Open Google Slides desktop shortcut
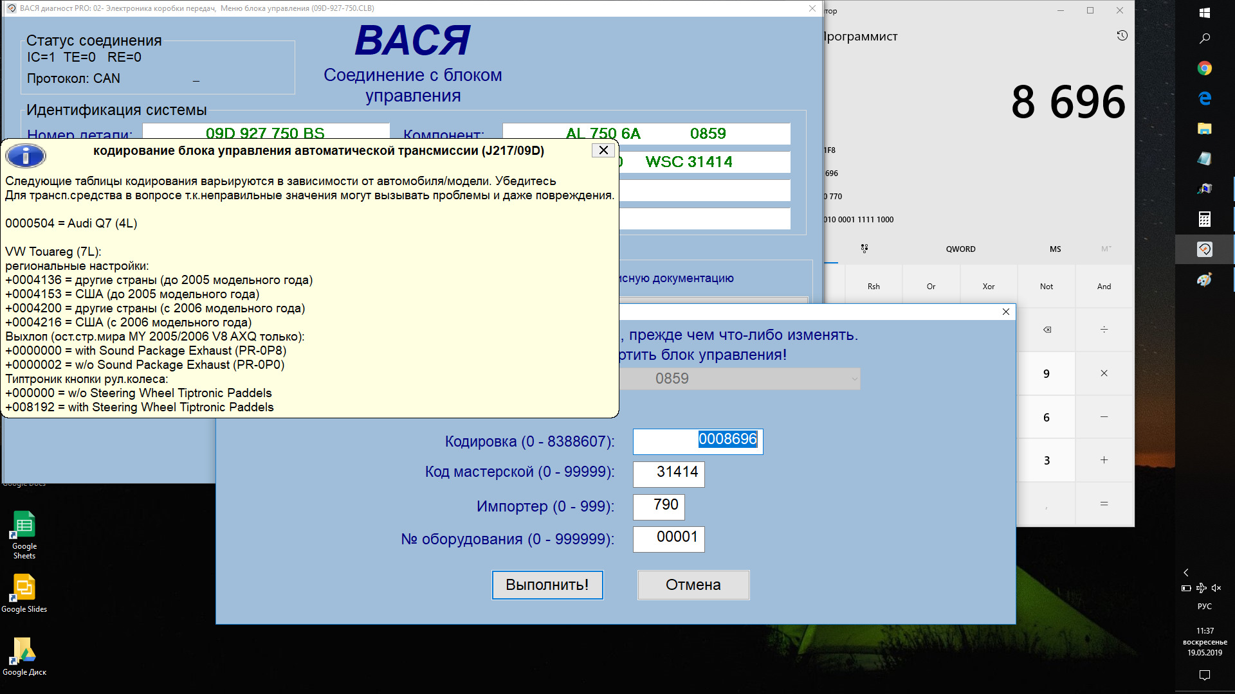The image size is (1235, 694). (x=24, y=593)
